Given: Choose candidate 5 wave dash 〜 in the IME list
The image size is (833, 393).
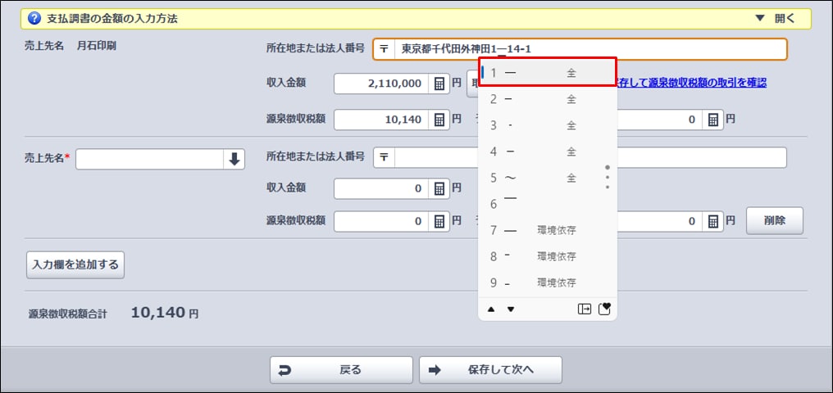Looking at the screenshot, I should coord(547,178).
